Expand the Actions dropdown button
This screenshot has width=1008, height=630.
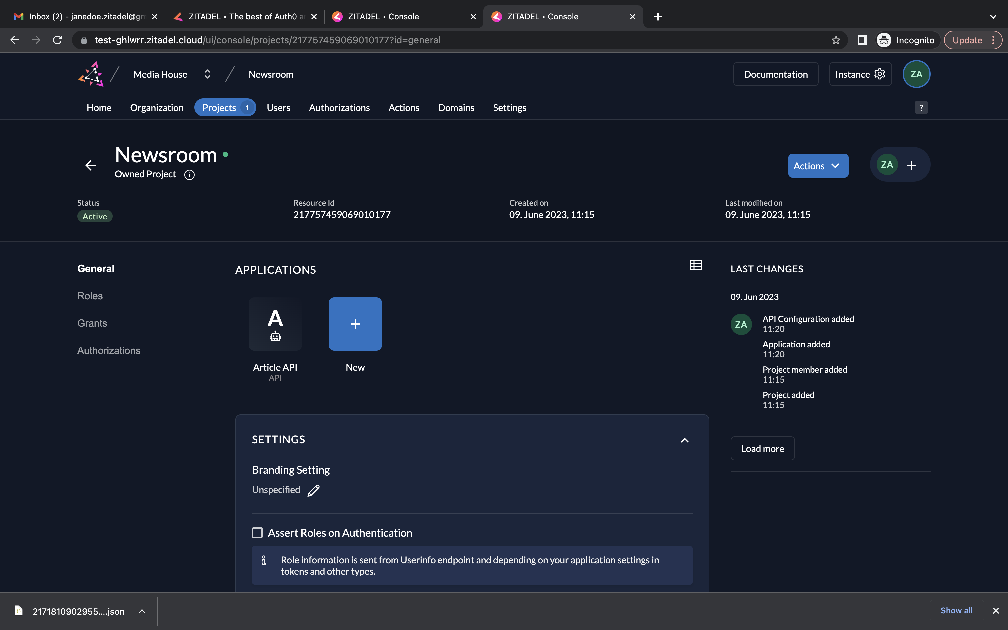tap(817, 165)
